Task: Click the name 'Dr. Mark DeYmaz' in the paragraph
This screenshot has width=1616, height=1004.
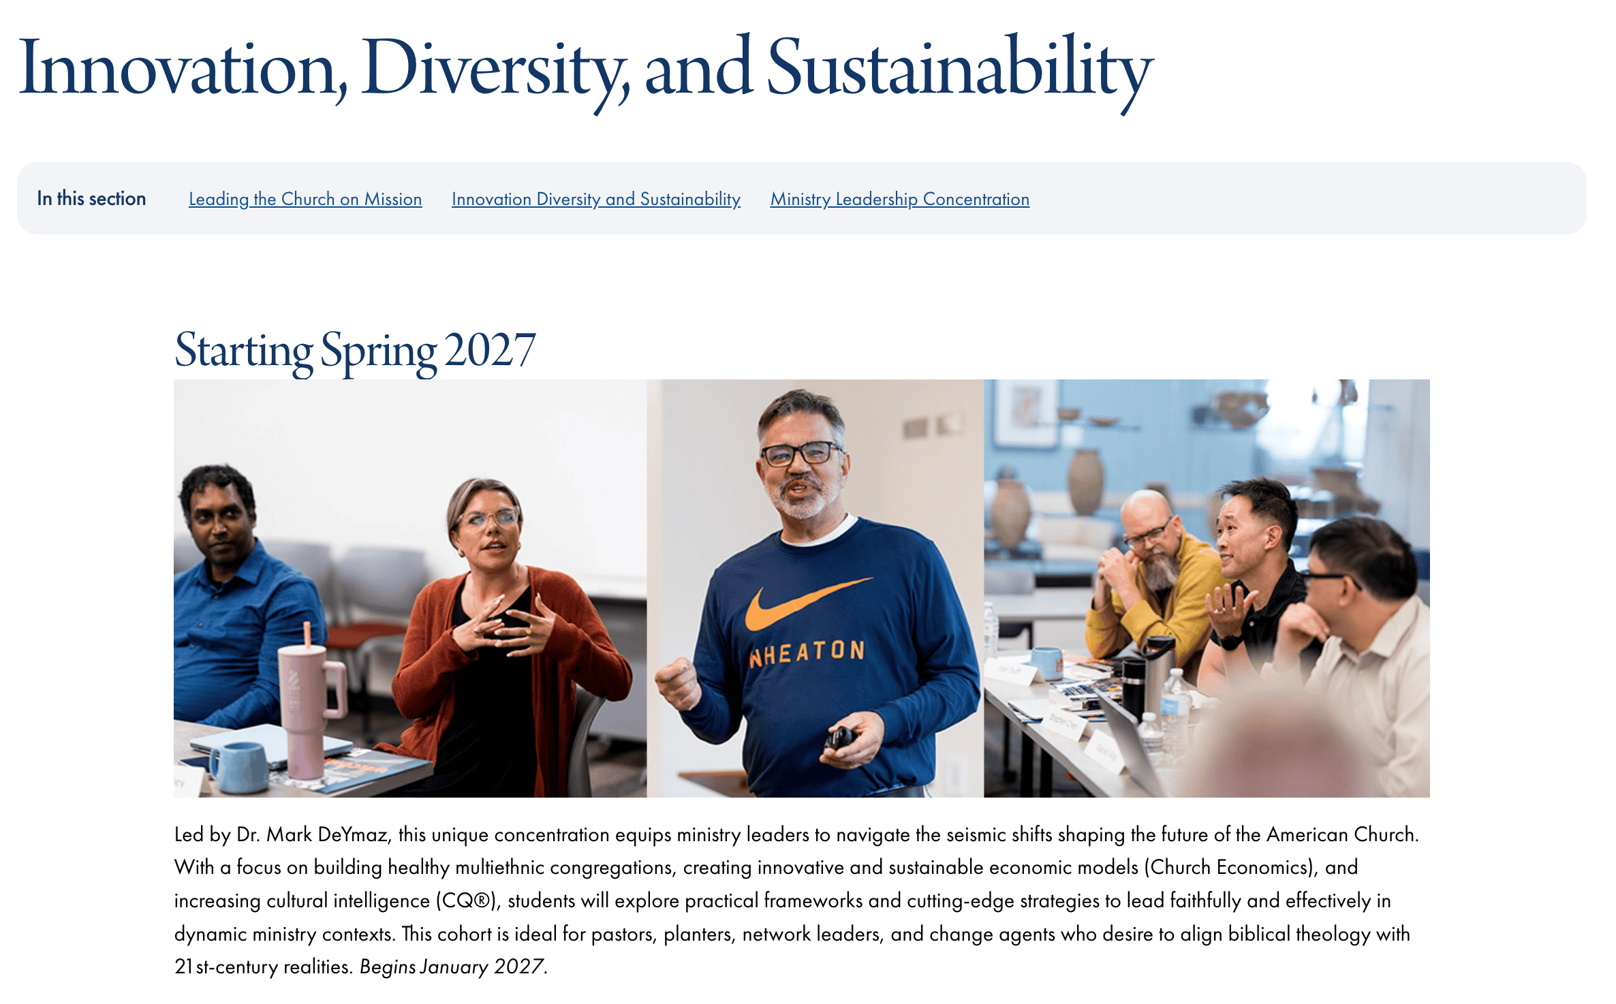Action: click(x=312, y=834)
